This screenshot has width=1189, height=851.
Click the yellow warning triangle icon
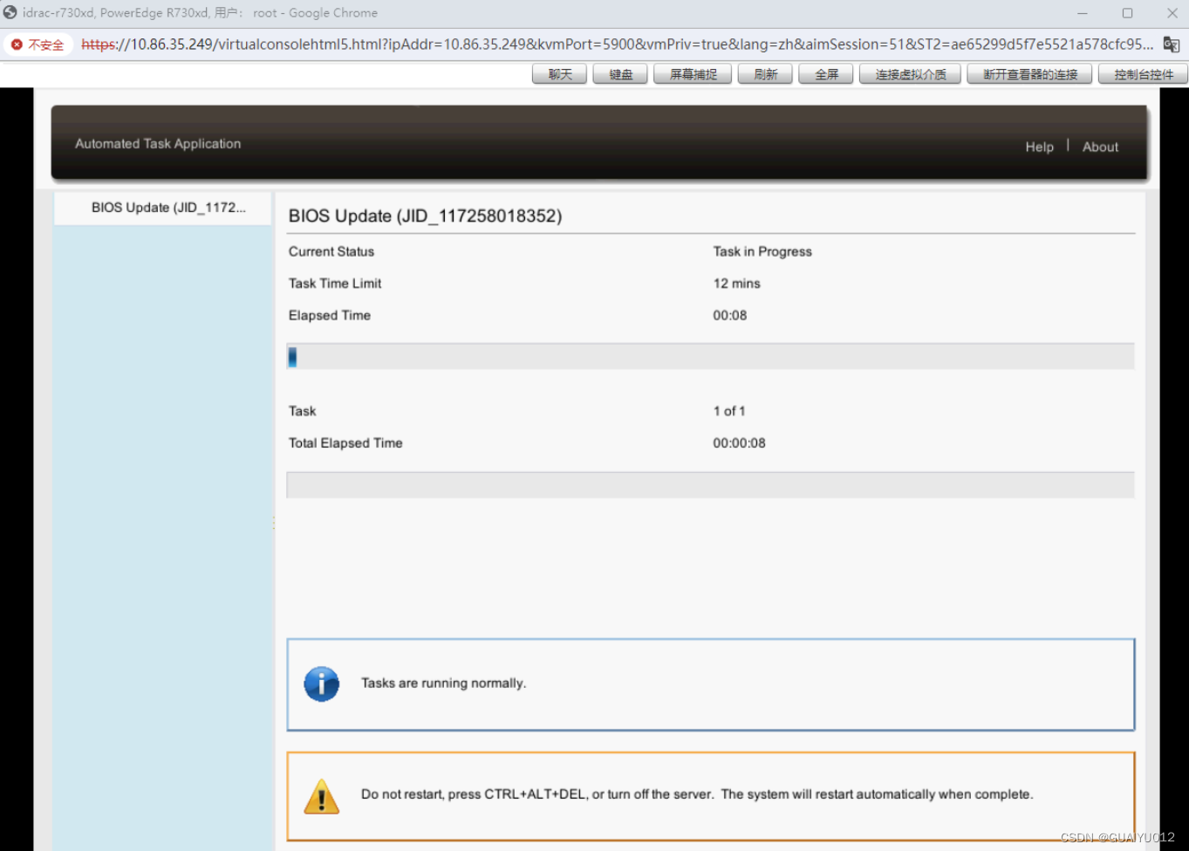click(x=321, y=796)
